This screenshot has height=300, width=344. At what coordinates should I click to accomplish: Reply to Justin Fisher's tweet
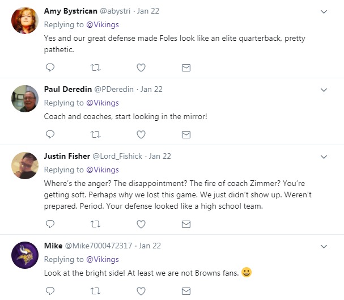(x=50, y=224)
